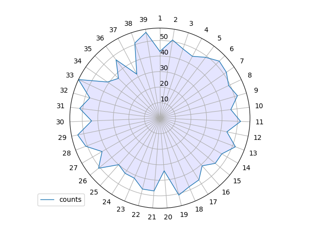Click the data point at spoke 39
Image resolution: width=312 pixels, height=234 pixels.
pyautogui.click(x=146, y=33)
